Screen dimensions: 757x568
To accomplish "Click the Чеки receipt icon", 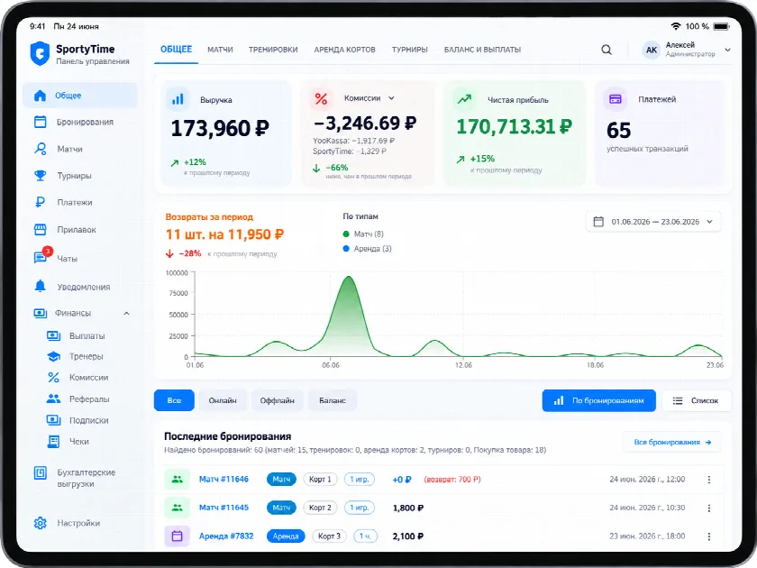I will tap(53, 442).
